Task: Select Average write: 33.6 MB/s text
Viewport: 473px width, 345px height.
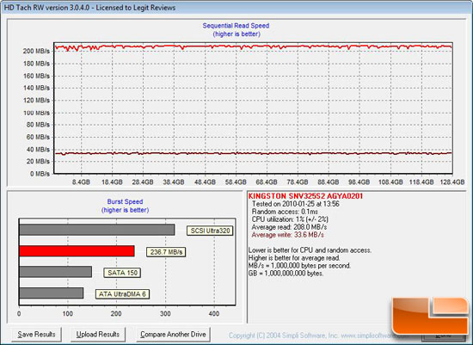Action: (288, 235)
